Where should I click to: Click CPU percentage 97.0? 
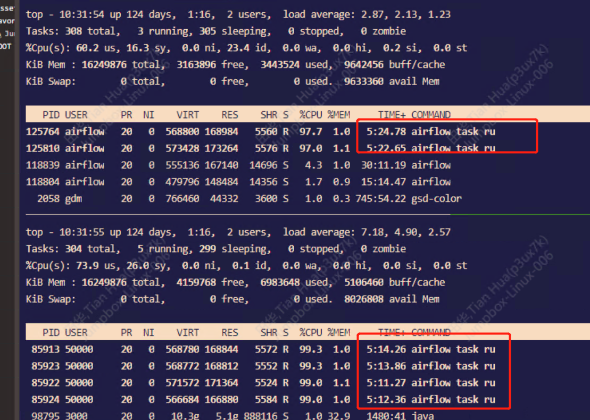(311, 148)
